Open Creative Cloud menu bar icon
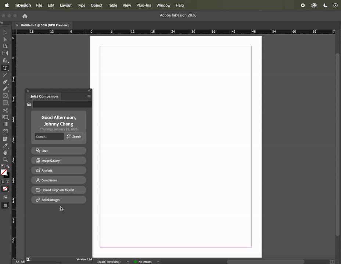341x264 pixels. click(x=313, y=5)
